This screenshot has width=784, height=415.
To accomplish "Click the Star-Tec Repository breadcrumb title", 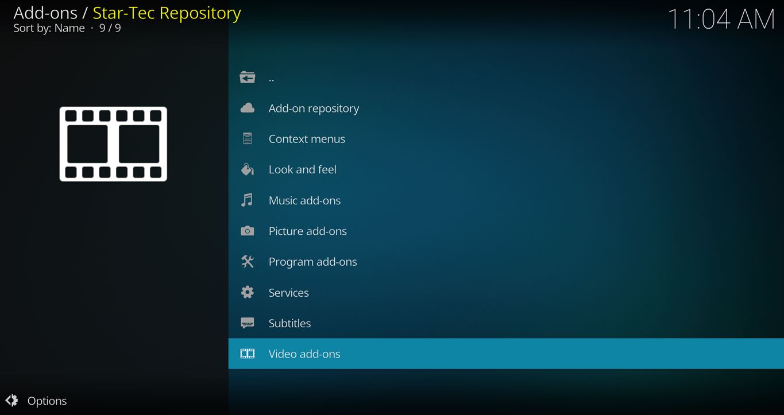I will (167, 13).
